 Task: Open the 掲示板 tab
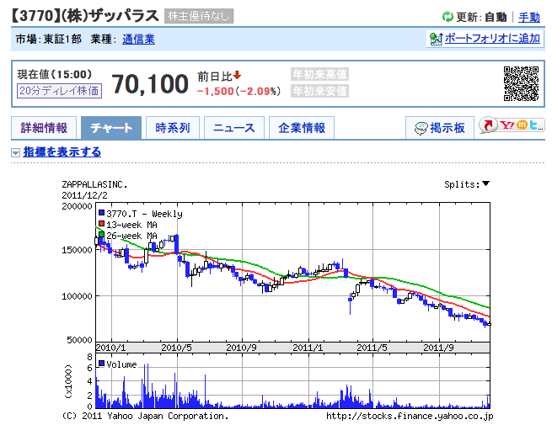(440, 128)
